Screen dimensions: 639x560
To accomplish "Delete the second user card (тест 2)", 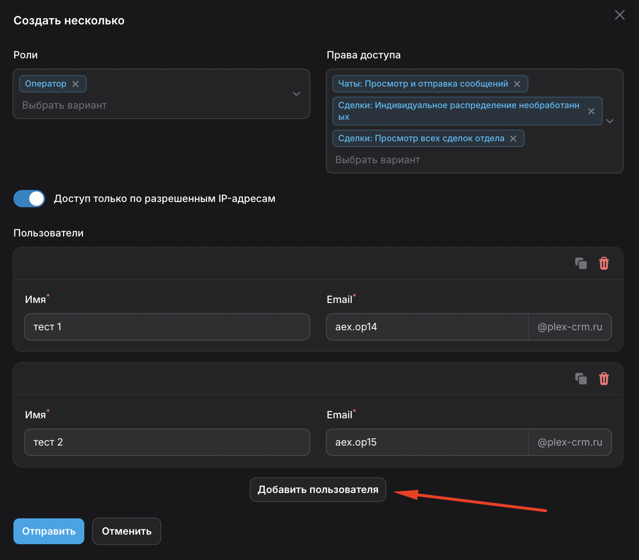I will pyautogui.click(x=604, y=379).
